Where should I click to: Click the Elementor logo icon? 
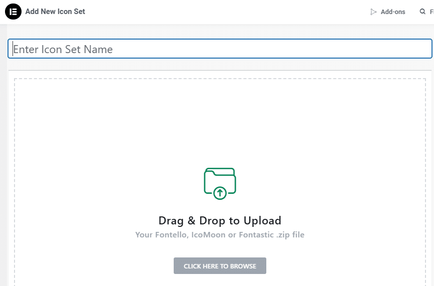click(13, 12)
